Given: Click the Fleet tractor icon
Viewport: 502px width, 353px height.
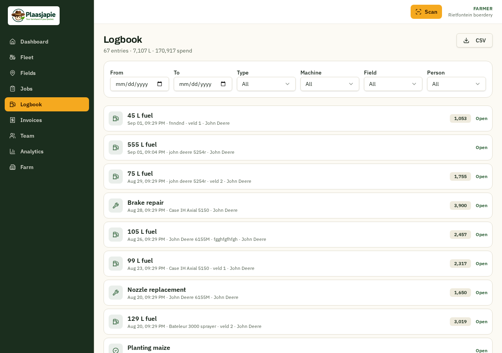Looking at the screenshot, I should [x=13, y=57].
